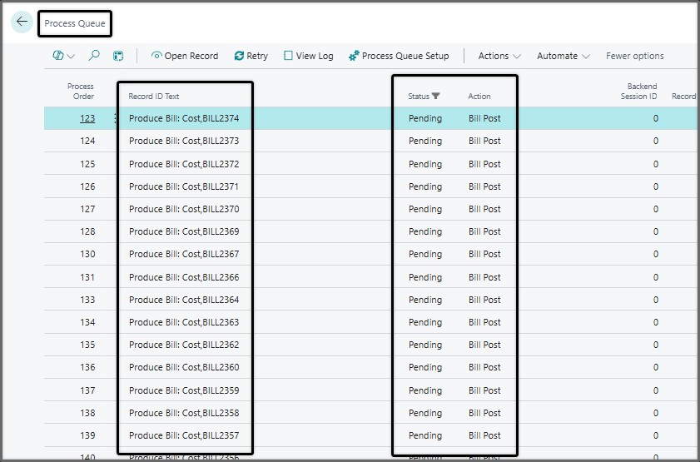Select the BILL2374 record text

(x=184, y=118)
